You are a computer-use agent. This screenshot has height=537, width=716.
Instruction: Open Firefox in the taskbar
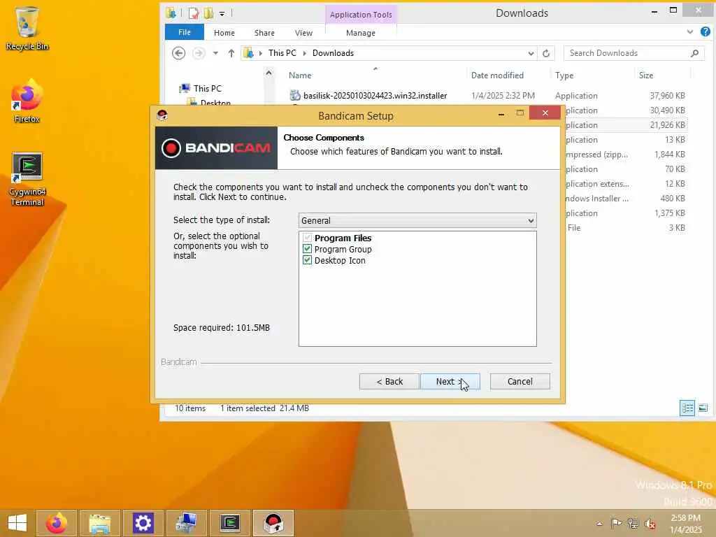coord(56,523)
